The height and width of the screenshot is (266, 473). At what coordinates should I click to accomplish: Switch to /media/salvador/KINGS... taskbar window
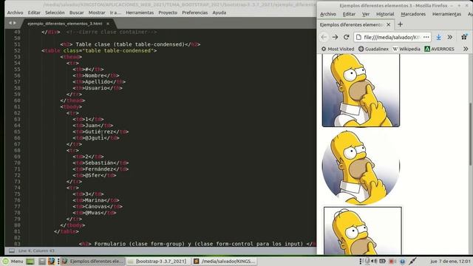click(x=225, y=261)
